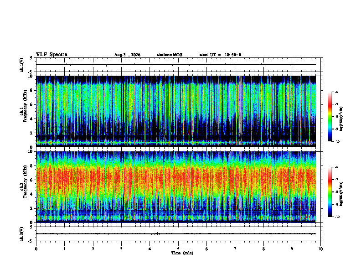Screen dimensions: 361x279
Task: Click the '4' tick on the ch.2 frequency axis
Action: coord(32,194)
